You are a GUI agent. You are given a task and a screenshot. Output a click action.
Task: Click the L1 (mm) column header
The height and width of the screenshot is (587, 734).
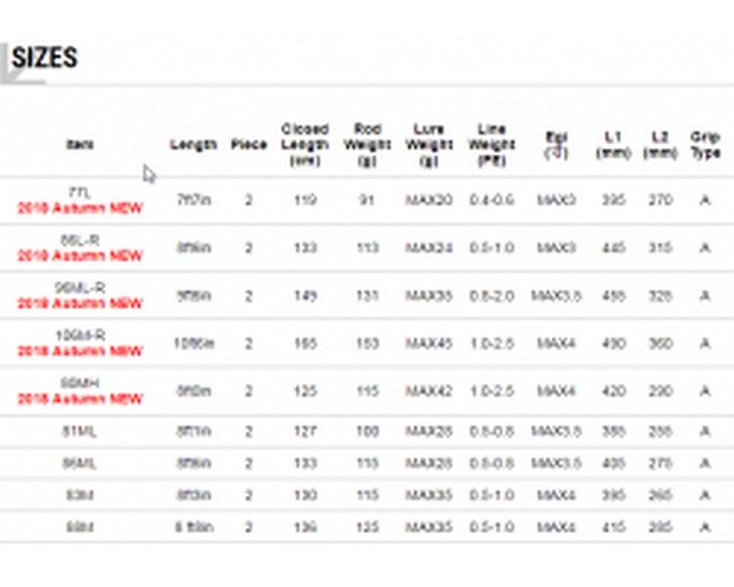pyautogui.click(x=614, y=145)
